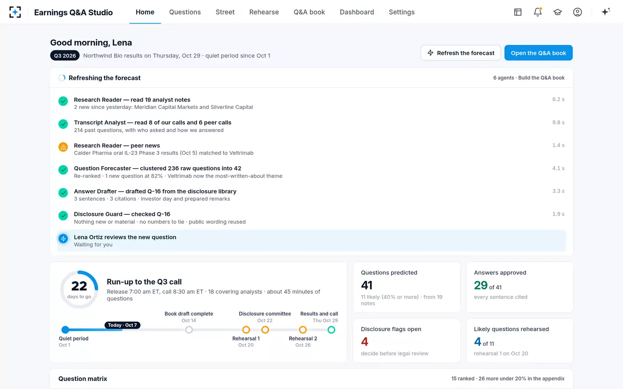Open the sparkle AI assistant icon

606,12
